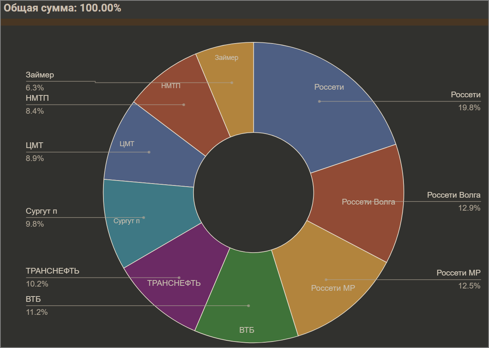Select the 8.9% ЦМТ percentage value
This screenshot has height=348, width=489.
[35, 158]
